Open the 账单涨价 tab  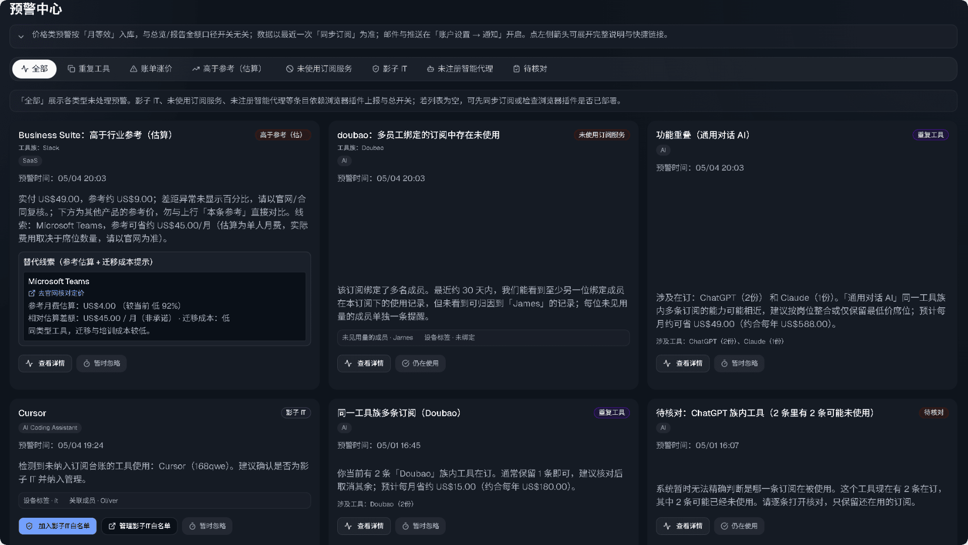(x=151, y=69)
